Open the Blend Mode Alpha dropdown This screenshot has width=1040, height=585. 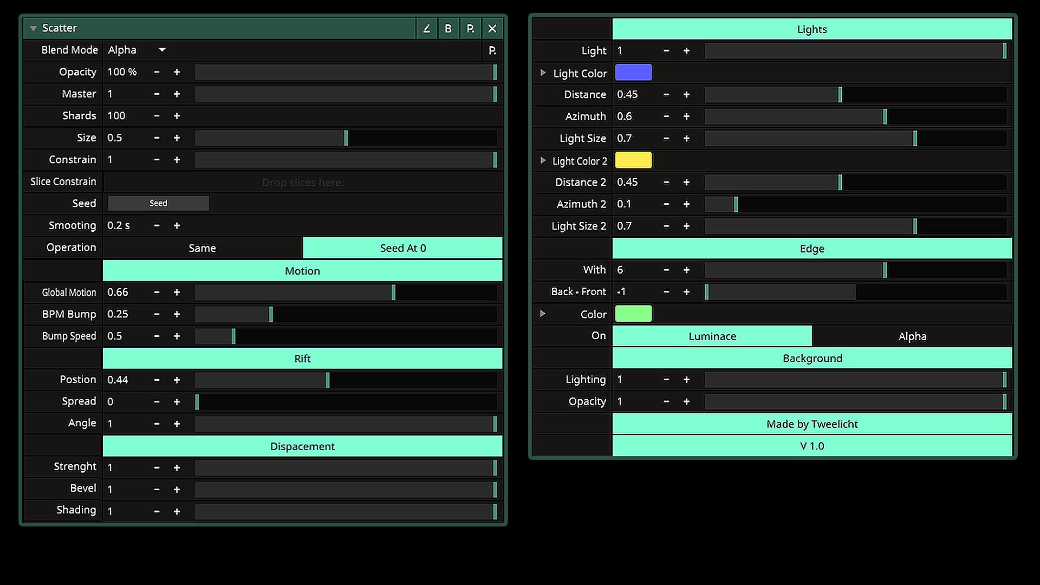pyautogui.click(x=136, y=50)
